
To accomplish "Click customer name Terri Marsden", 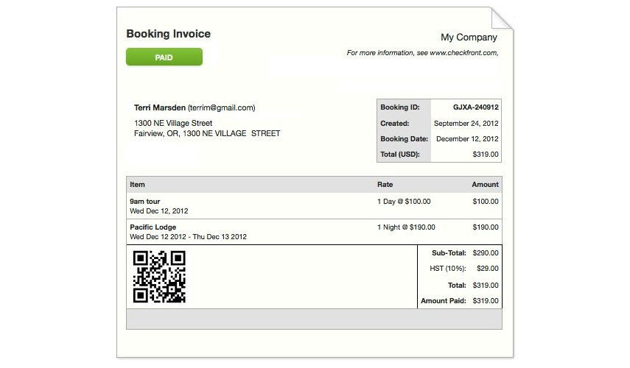I will [x=159, y=107].
